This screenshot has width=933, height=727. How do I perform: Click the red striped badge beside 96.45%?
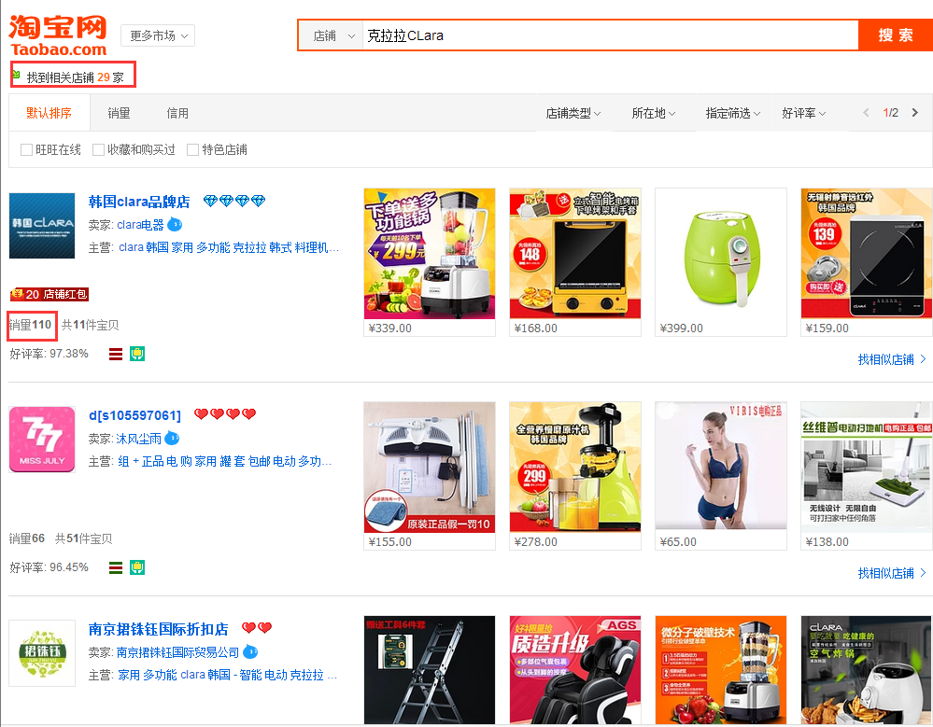[116, 567]
